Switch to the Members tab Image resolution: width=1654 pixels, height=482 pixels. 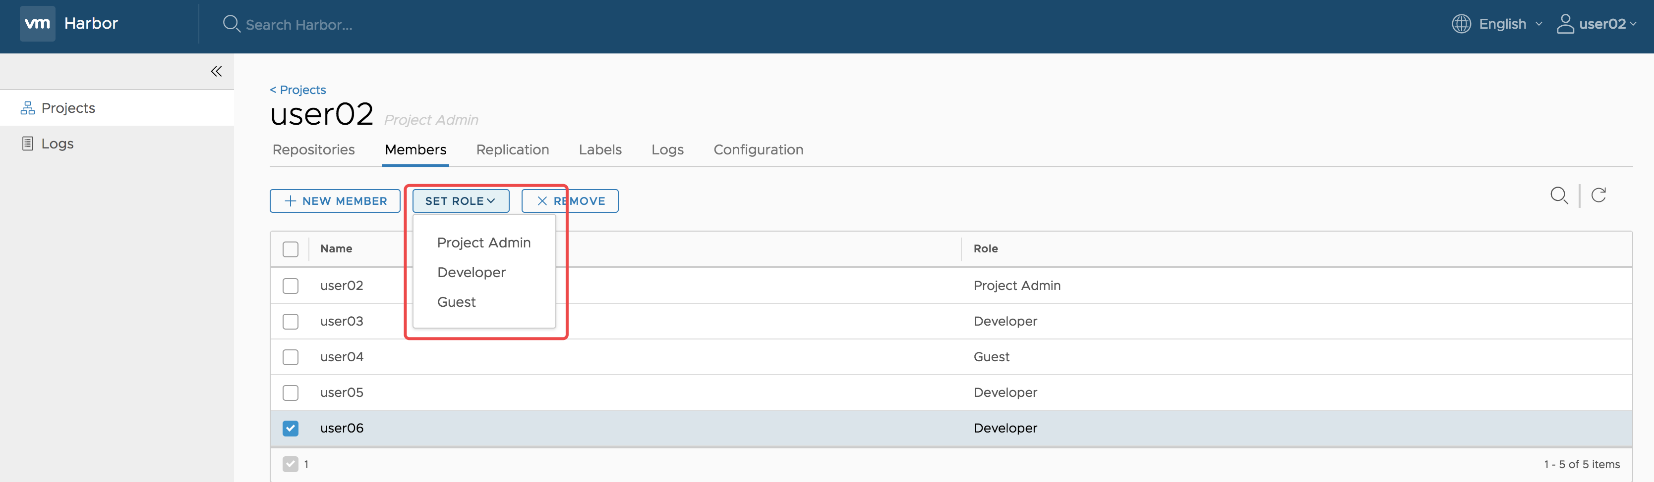pos(415,149)
